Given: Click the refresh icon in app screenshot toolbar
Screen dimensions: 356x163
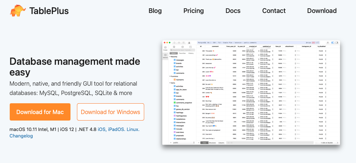Looking at the screenshot, I should (x=318, y=42).
